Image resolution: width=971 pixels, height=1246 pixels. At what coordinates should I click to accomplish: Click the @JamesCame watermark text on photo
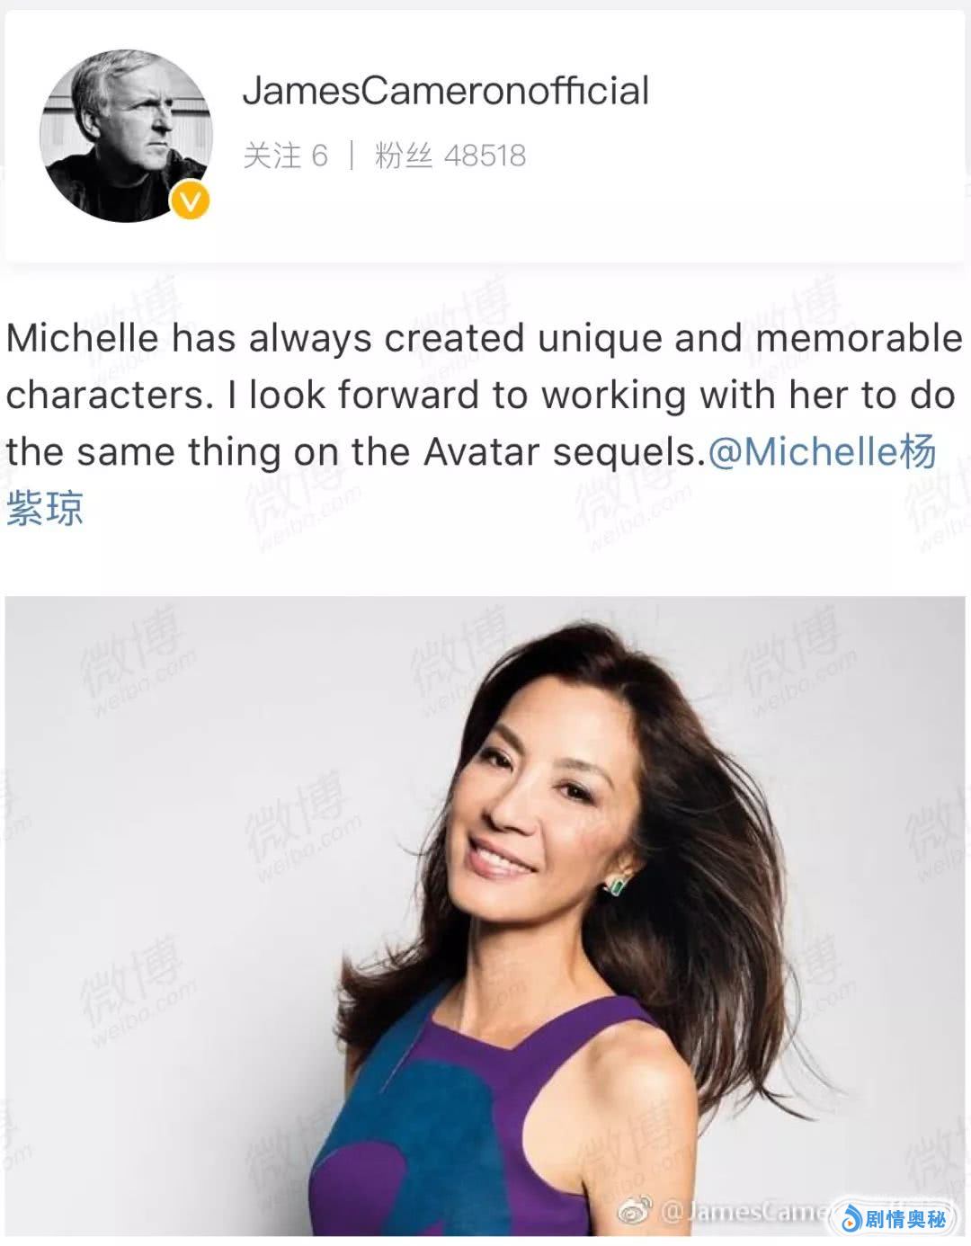pos(744,1212)
